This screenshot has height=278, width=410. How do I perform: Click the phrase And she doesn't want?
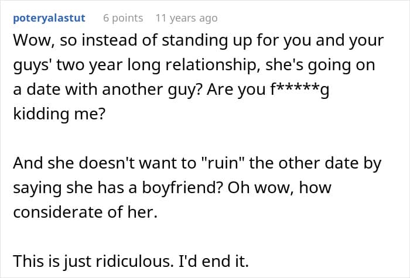81,164
